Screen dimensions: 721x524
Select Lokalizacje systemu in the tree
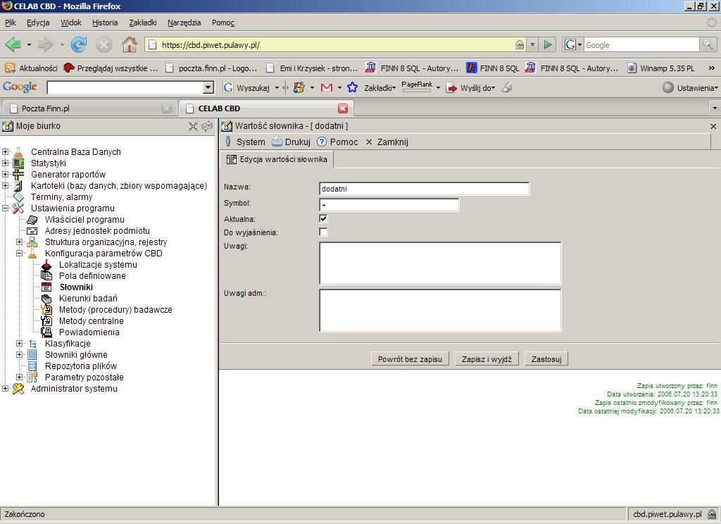98,265
